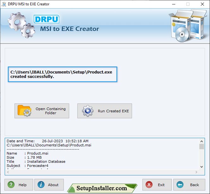Screen dimensions: 210x194
Task: Exit the application via Exit label
Action: [x=161, y=185]
